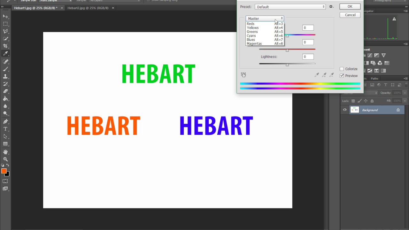Toggle filter for shape layers
409x230 pixels.
pos(393,85)
